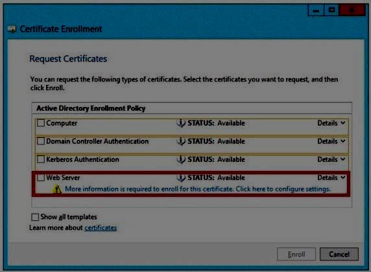Click the Cancel button

point(339,255)
